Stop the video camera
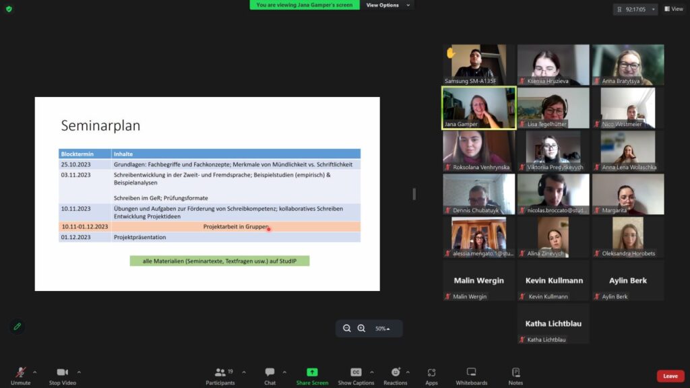Image resolution: width=690 pixels, height=388 pixels. click(x=63, y=376)
